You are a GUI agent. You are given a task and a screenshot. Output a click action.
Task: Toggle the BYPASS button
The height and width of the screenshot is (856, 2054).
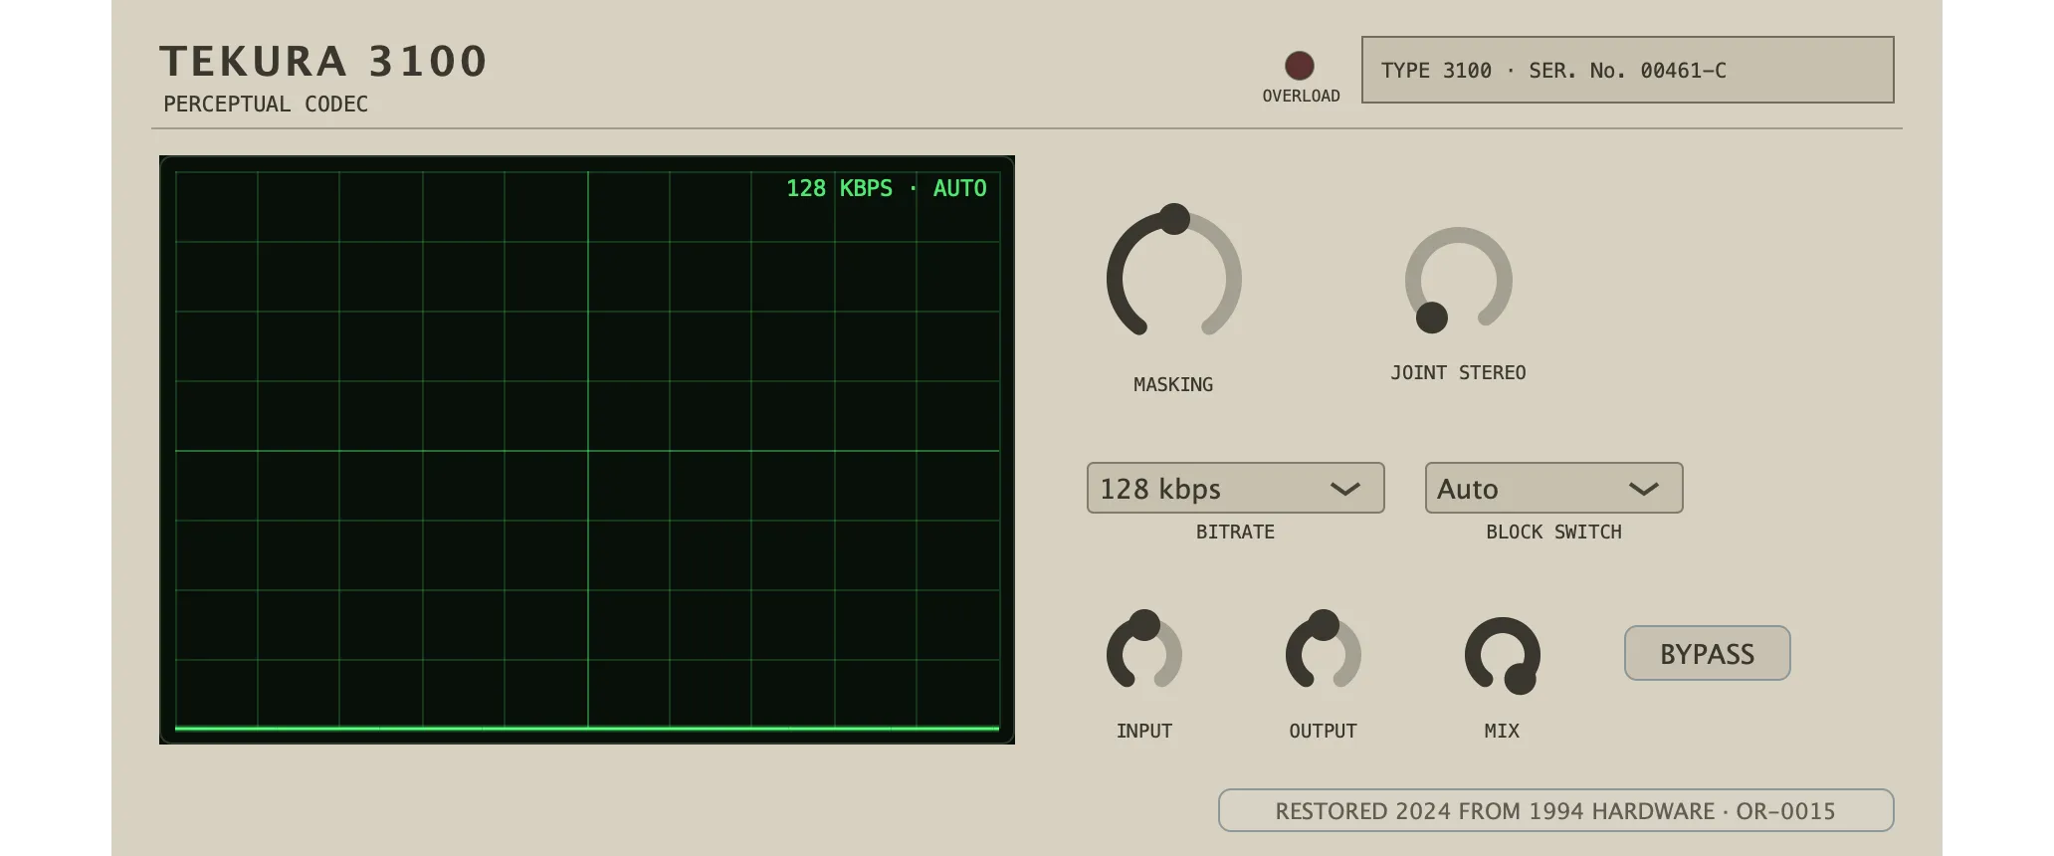pyautogui.click(x=1708, y=653)
